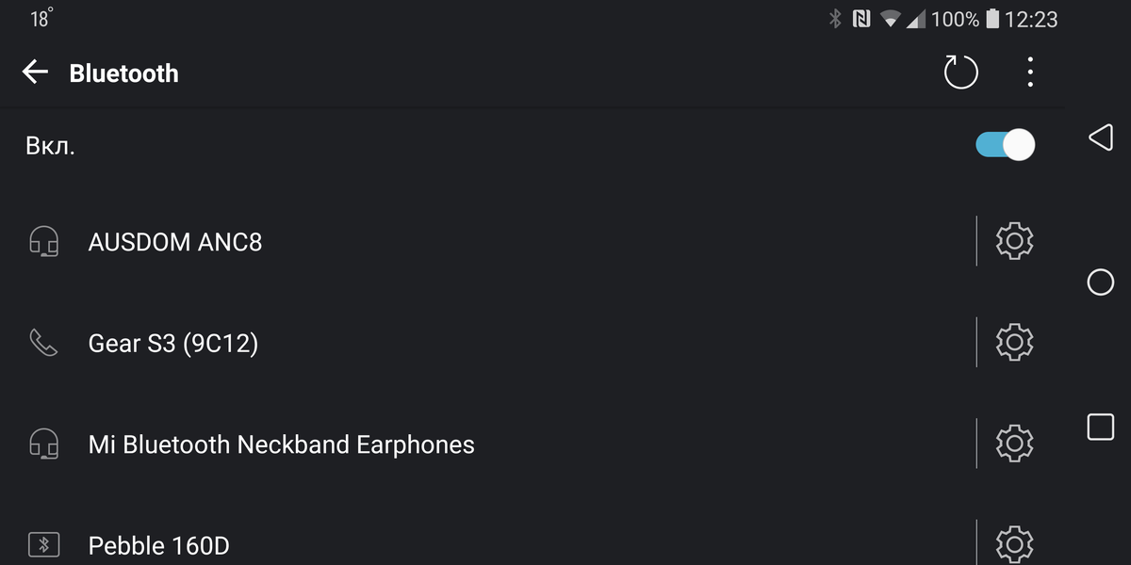Click the phone icon beside Gear S3 (9C12)
1131x565 pixels.
[41, 343]
